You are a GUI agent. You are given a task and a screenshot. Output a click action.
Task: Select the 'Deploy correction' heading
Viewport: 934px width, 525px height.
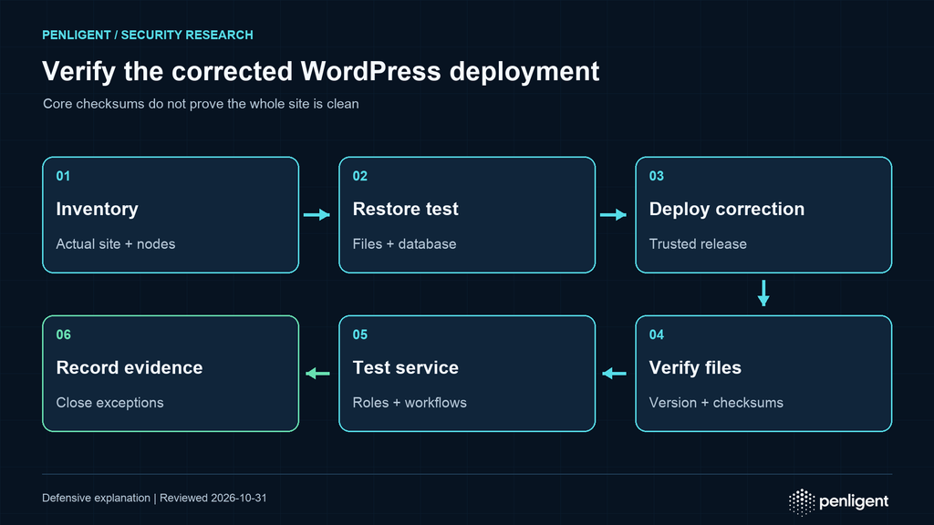(x=727, y=209)
